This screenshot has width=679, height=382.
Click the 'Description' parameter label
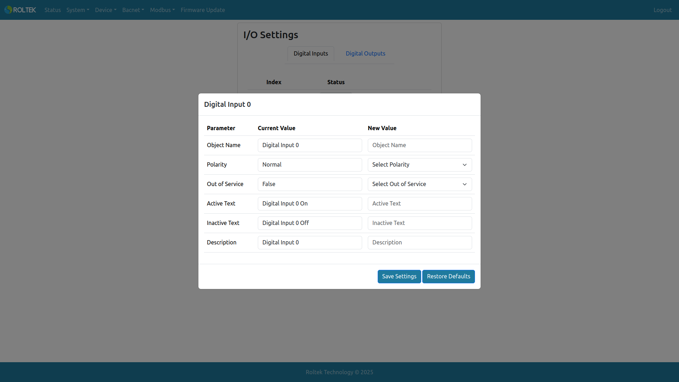(x=222, y=242)
